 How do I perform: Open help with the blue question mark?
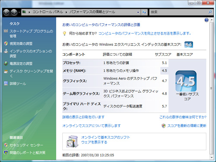[x=206, y=20]
